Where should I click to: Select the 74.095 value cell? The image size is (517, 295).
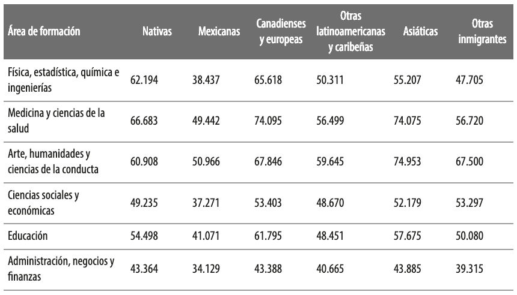(x=271, y=121)
